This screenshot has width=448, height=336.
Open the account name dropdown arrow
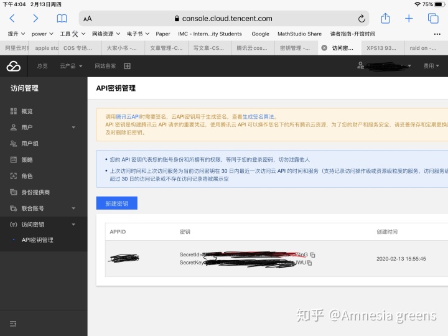tap(409, 66)
